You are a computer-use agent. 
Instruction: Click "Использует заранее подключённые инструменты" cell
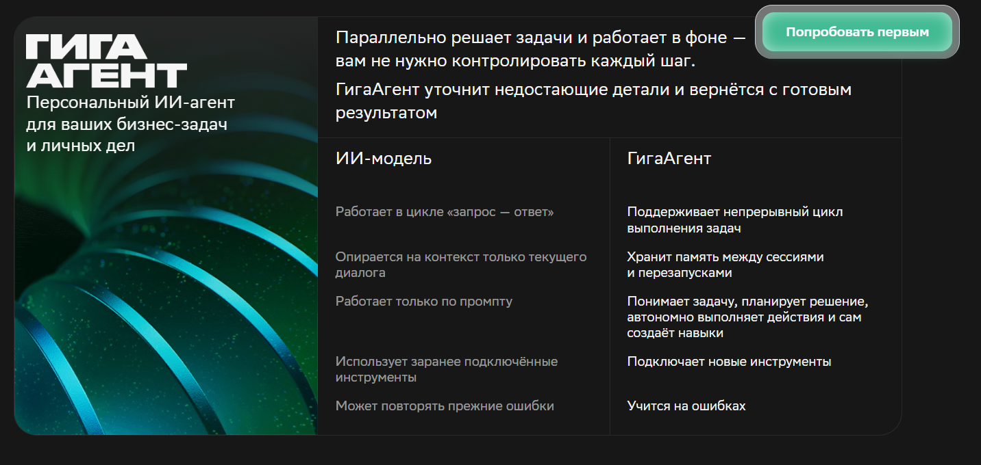447,369
